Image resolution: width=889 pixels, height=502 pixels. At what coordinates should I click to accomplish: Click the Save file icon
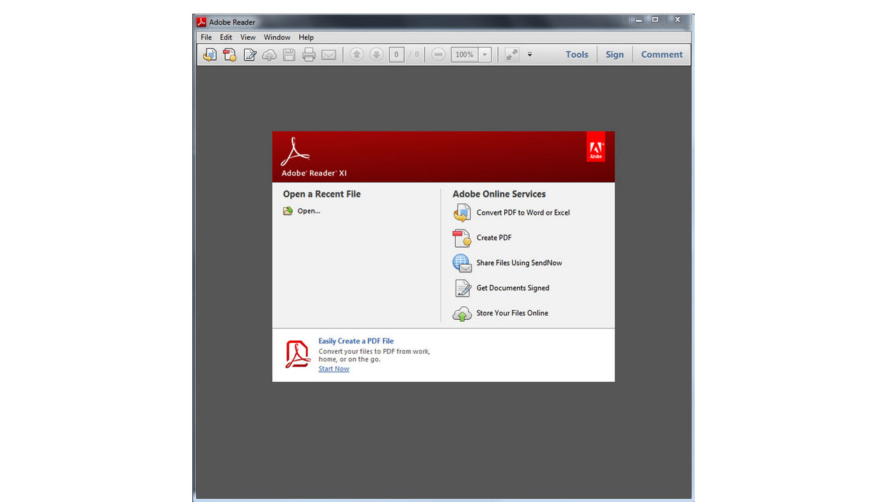pyautogui.click(x=288, y=54)
